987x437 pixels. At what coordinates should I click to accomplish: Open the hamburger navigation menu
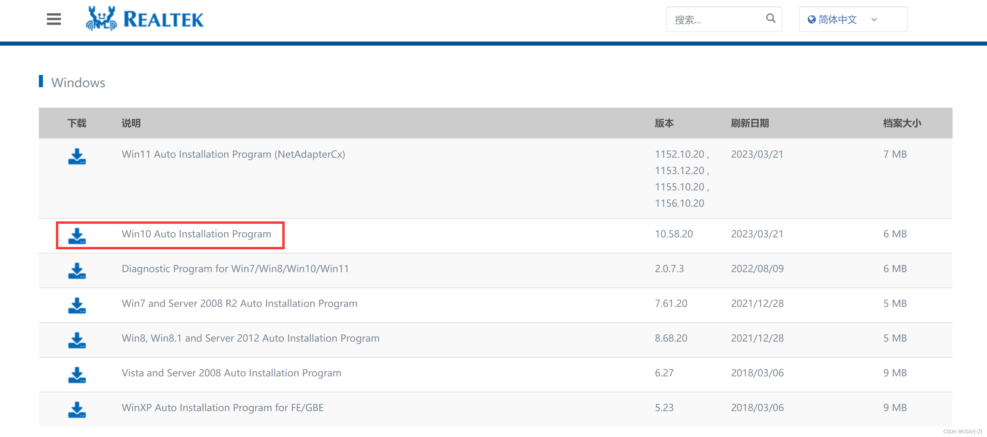click(x=54, y=19)
